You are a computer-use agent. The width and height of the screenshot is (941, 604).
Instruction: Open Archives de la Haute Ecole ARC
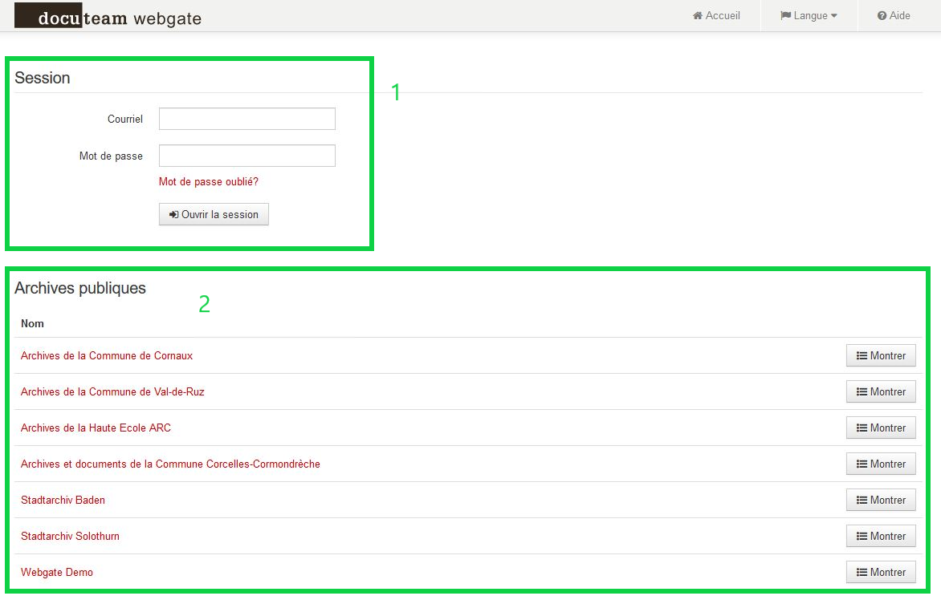coord(96,428)
